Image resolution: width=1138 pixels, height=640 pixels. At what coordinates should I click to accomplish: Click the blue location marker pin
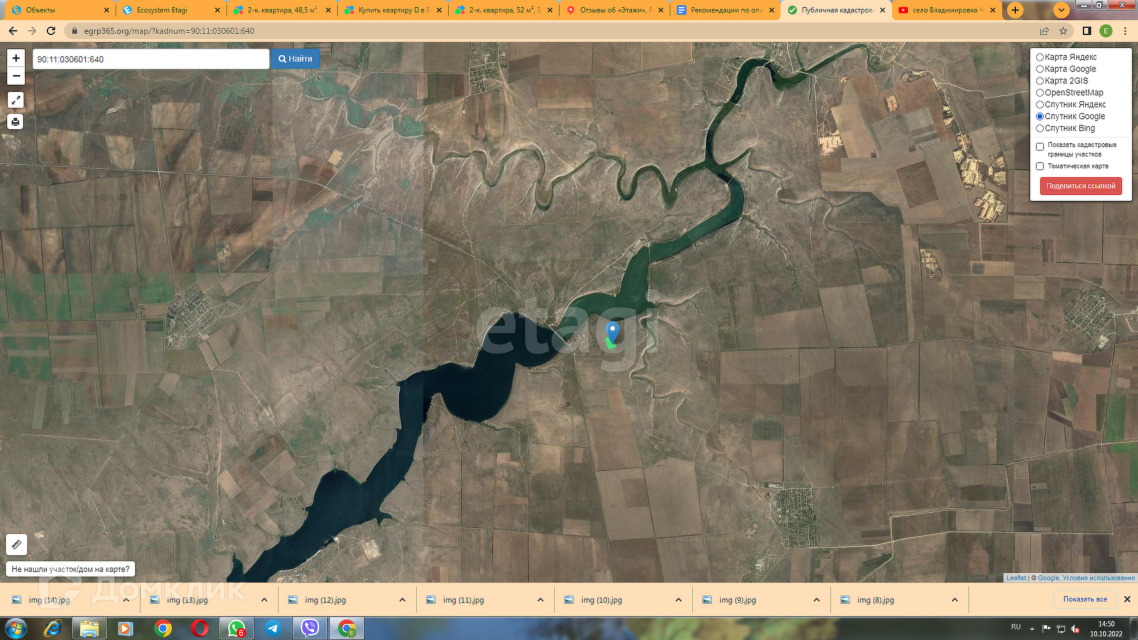[612, 331]
